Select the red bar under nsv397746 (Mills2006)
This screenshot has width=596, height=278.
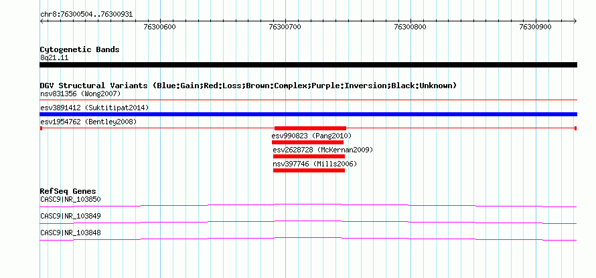pyautogui.click(x=309, y=170)
